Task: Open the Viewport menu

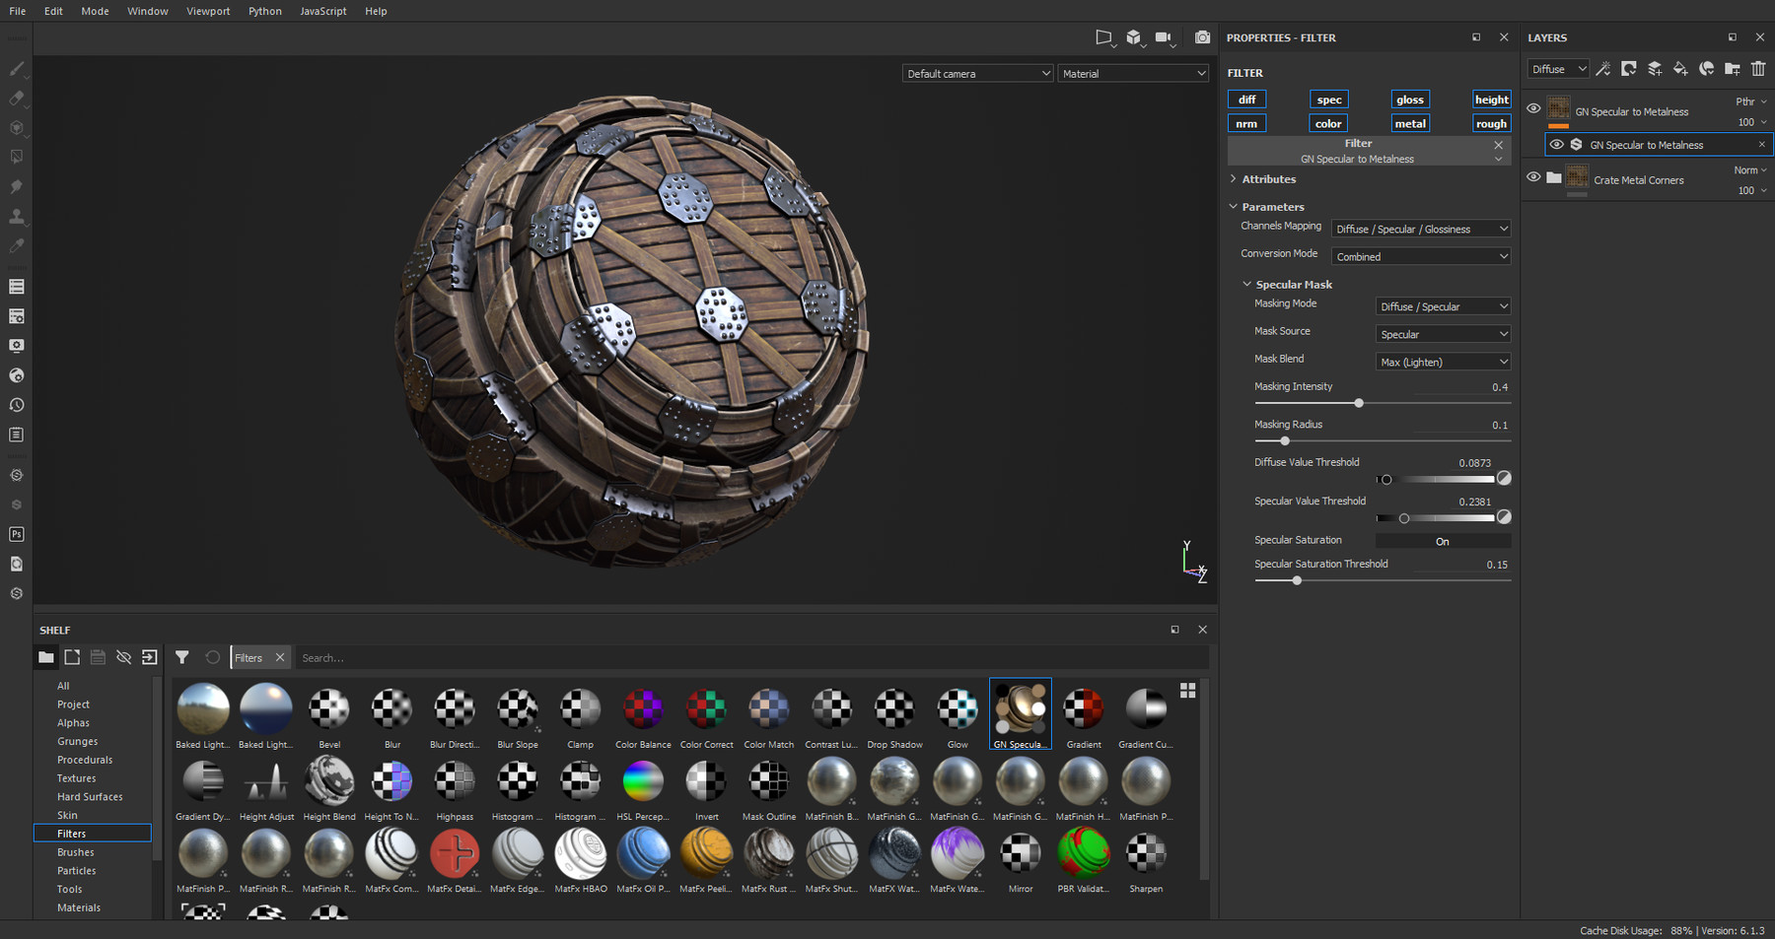Action: (208, 11)
